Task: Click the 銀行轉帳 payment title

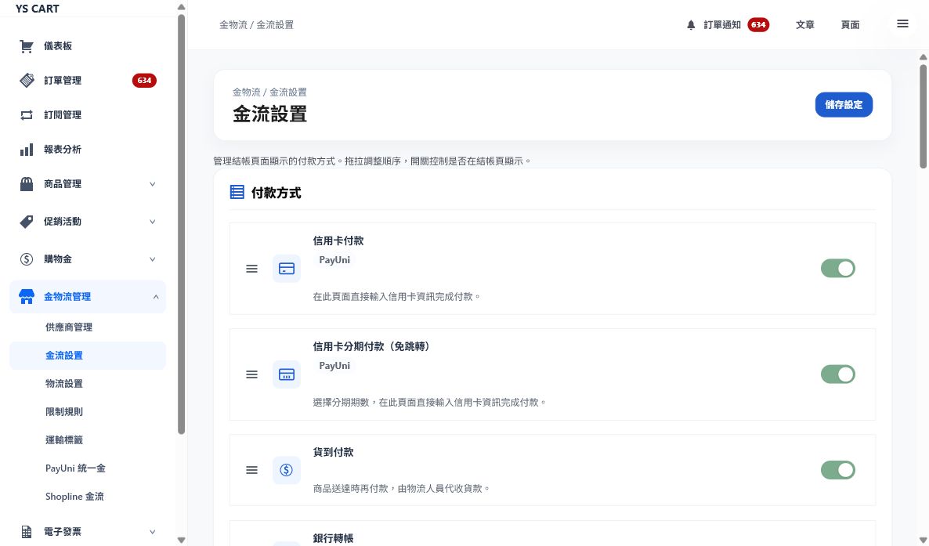Action: pos(333,538)
